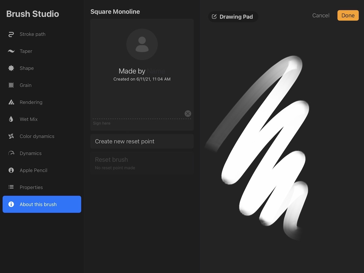
Task: Open the Shape settings icon
Action: coord(11,68)
